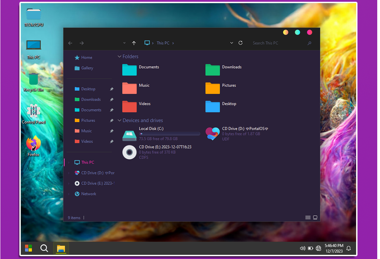This screenshot has width=380, height=259.
Task: Expand the Network tree node
Action: [69, 194]
